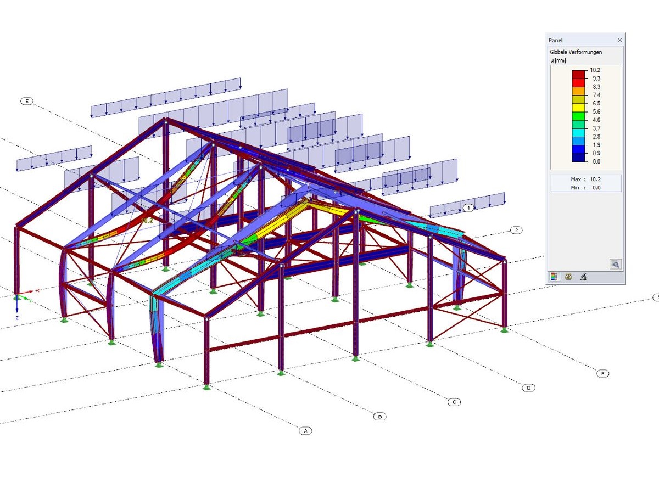Click the gridline bubble labeled A
The width and height of the screenshot is (659, 494).
[x=305, y=431]
